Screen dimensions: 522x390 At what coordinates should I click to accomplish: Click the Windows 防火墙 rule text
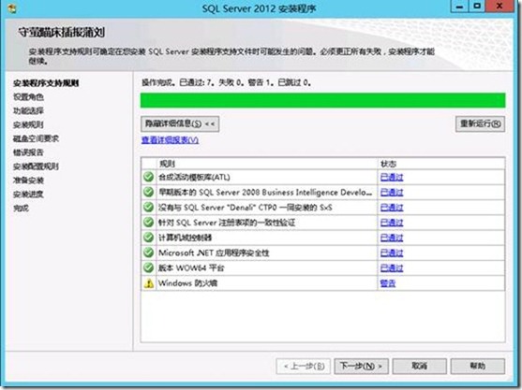click(187, 283)
